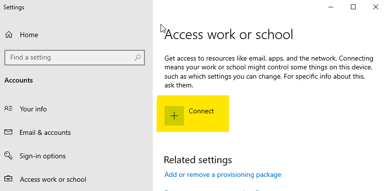Open Add or remove a provisioning package
The image size is (387, 191).
(x=223, y=174)
